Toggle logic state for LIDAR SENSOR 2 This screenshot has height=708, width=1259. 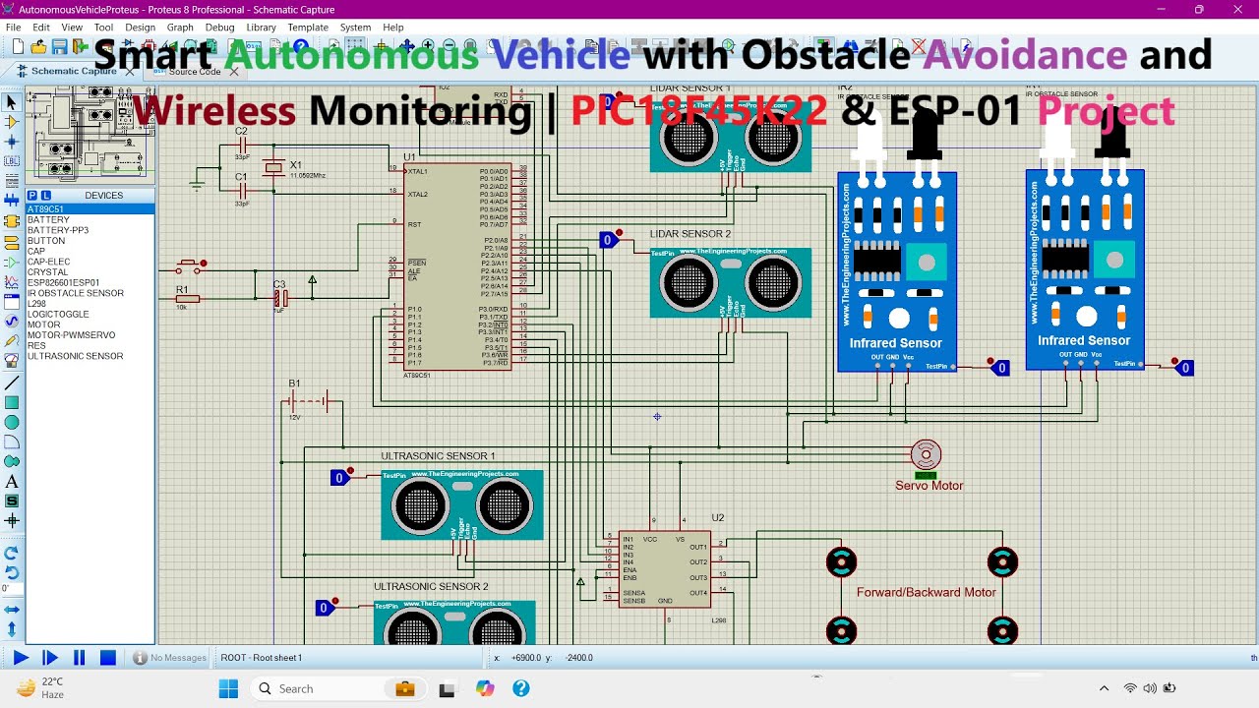tap(609, 240)
